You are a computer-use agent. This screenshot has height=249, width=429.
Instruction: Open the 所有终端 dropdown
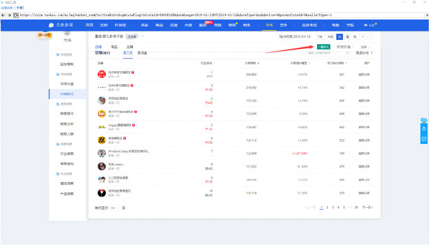pos(345,47)
